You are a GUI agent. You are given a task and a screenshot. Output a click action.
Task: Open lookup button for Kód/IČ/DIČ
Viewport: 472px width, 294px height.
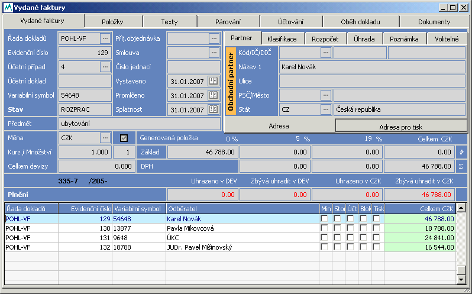click(325, 53)
